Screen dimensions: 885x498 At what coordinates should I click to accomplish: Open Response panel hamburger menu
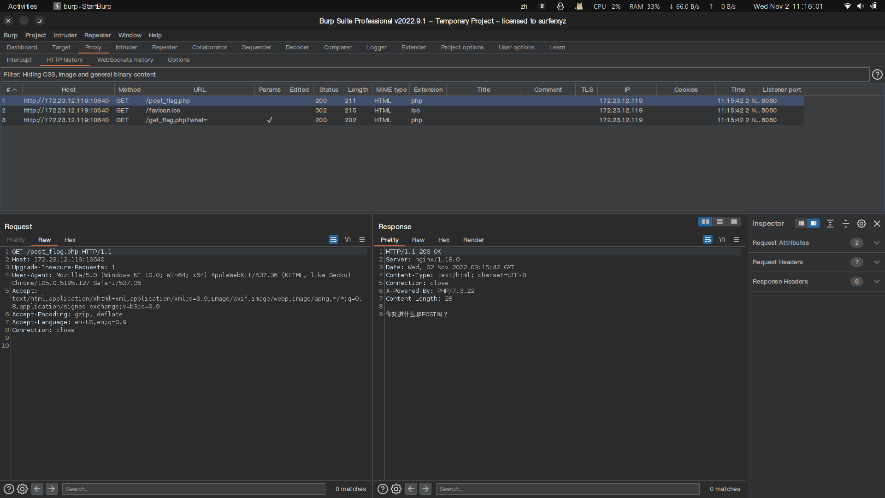[736, 240]
